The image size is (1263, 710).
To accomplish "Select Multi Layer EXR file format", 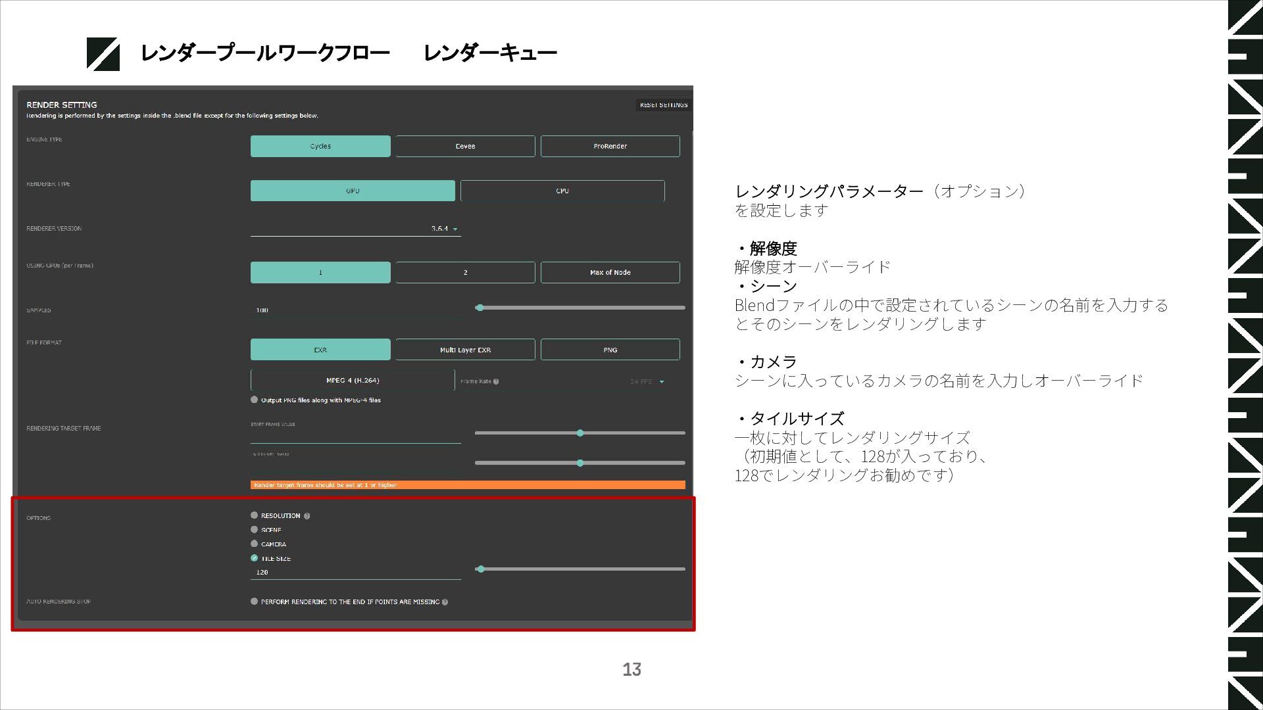I will coord(465,350).
